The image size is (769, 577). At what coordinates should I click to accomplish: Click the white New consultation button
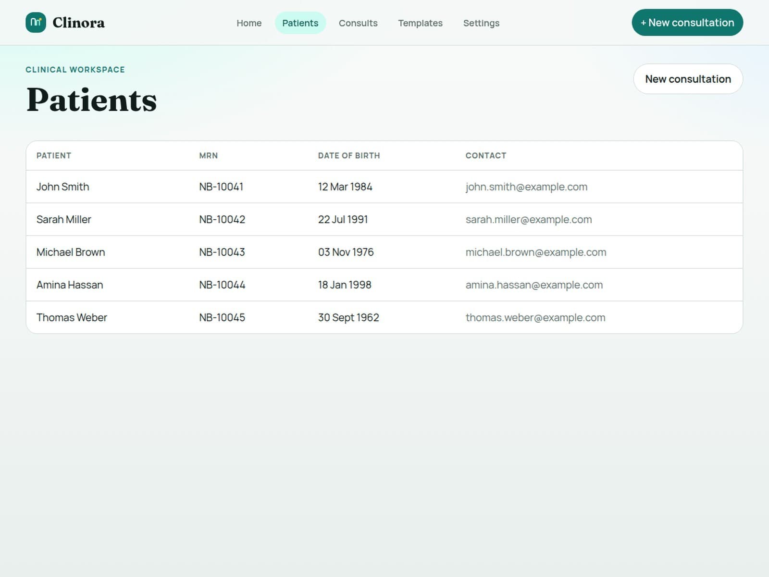688,79
